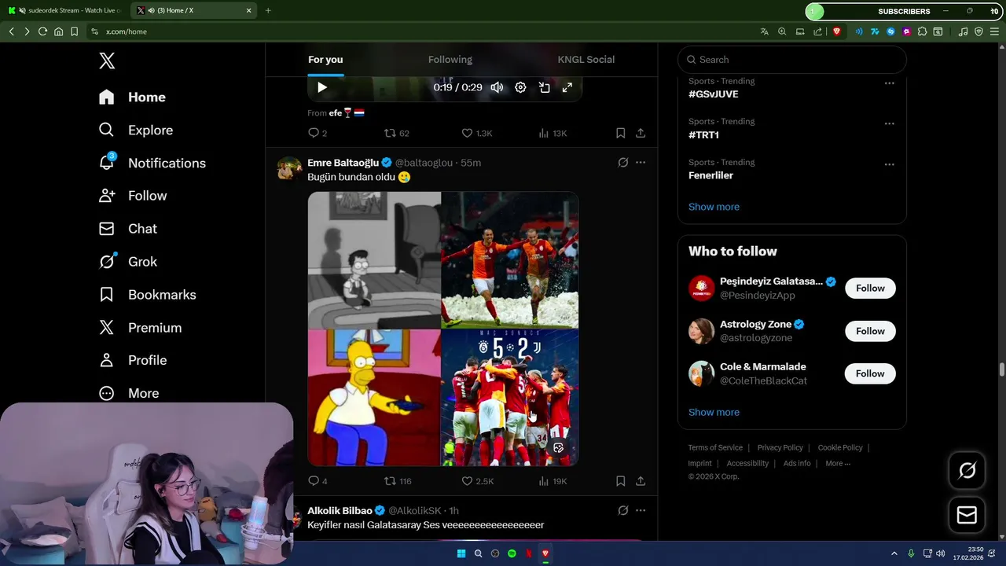Viewport: 1006px width, 566px height.
Task: Open options for #GSvJUVE trend
Action: click(x=890, y=83)
